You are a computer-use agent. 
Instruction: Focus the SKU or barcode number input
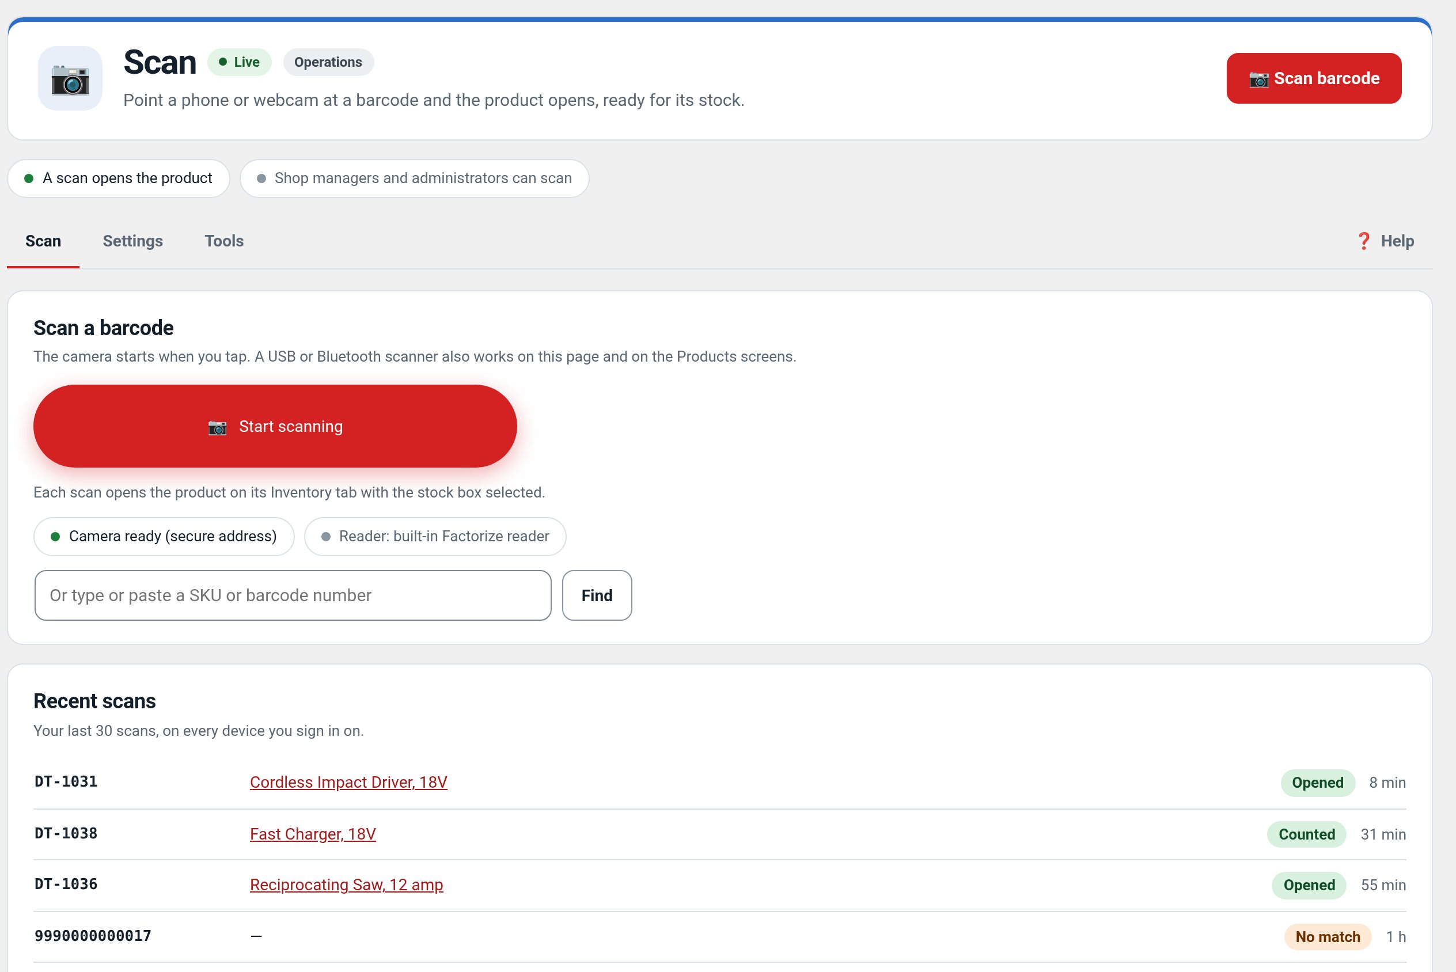click(293, 595)
